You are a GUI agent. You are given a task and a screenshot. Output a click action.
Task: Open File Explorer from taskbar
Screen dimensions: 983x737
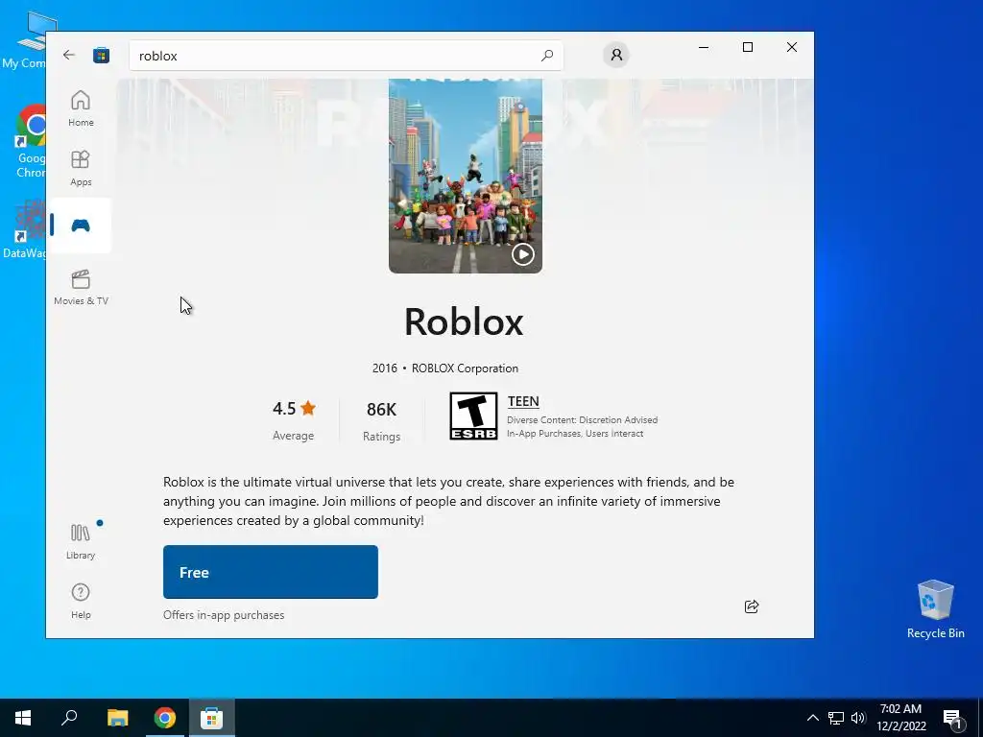point(117,718)
